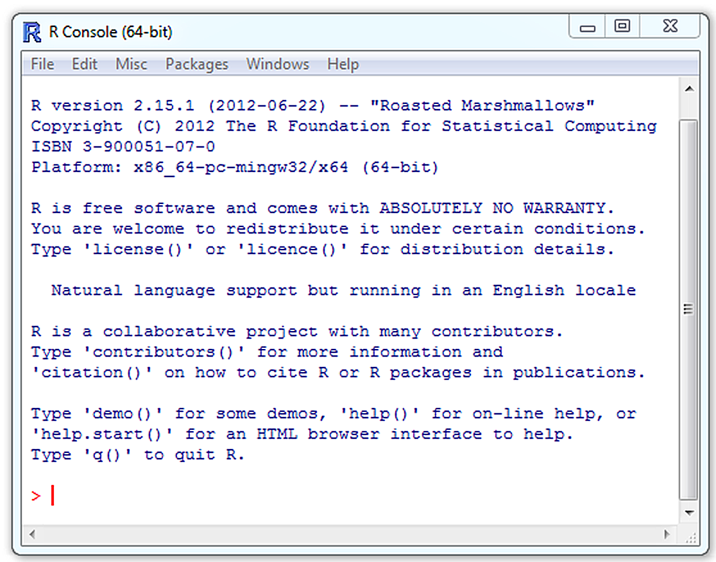Minimize the R Console window

(587, 26)
